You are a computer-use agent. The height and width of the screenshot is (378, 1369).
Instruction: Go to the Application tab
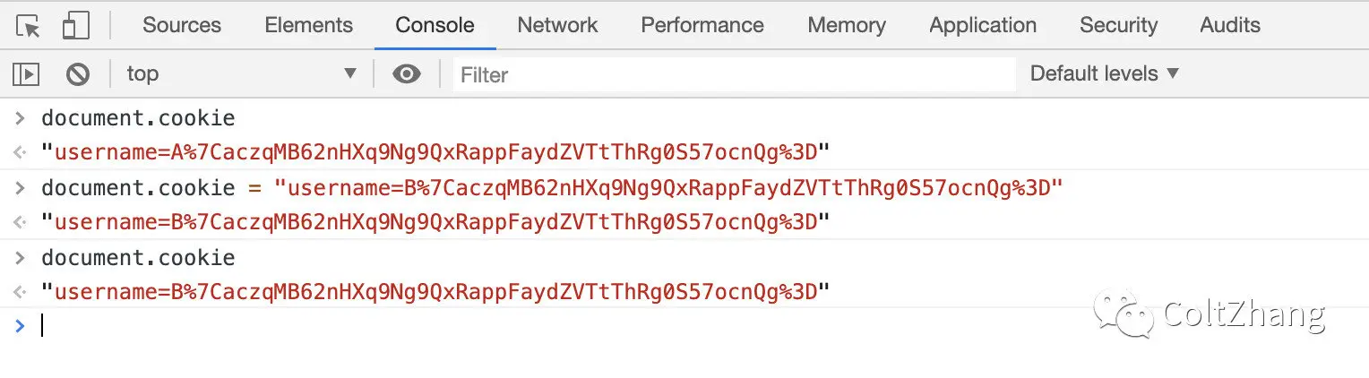[x=983, y=26]
